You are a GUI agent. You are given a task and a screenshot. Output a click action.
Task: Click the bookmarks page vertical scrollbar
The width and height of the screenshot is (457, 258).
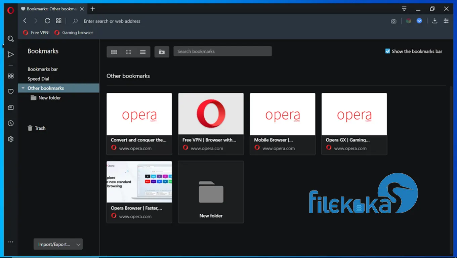(451, 170)
